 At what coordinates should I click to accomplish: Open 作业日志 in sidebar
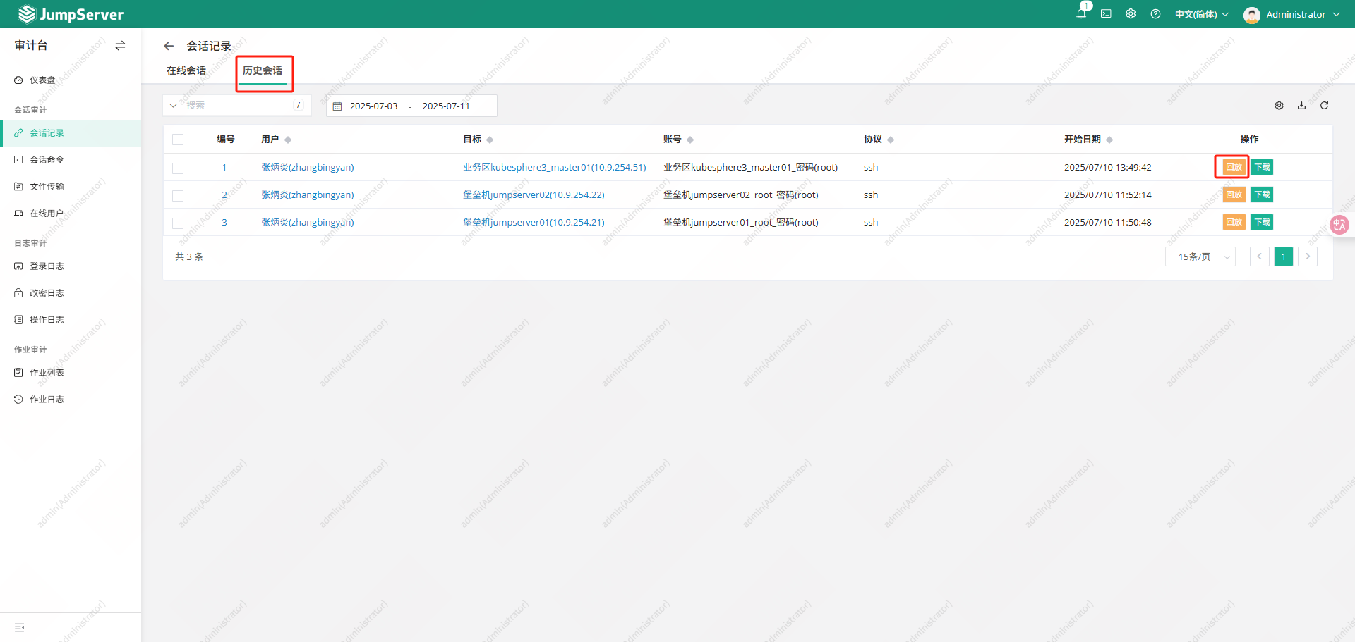click(x=71, y=400)
